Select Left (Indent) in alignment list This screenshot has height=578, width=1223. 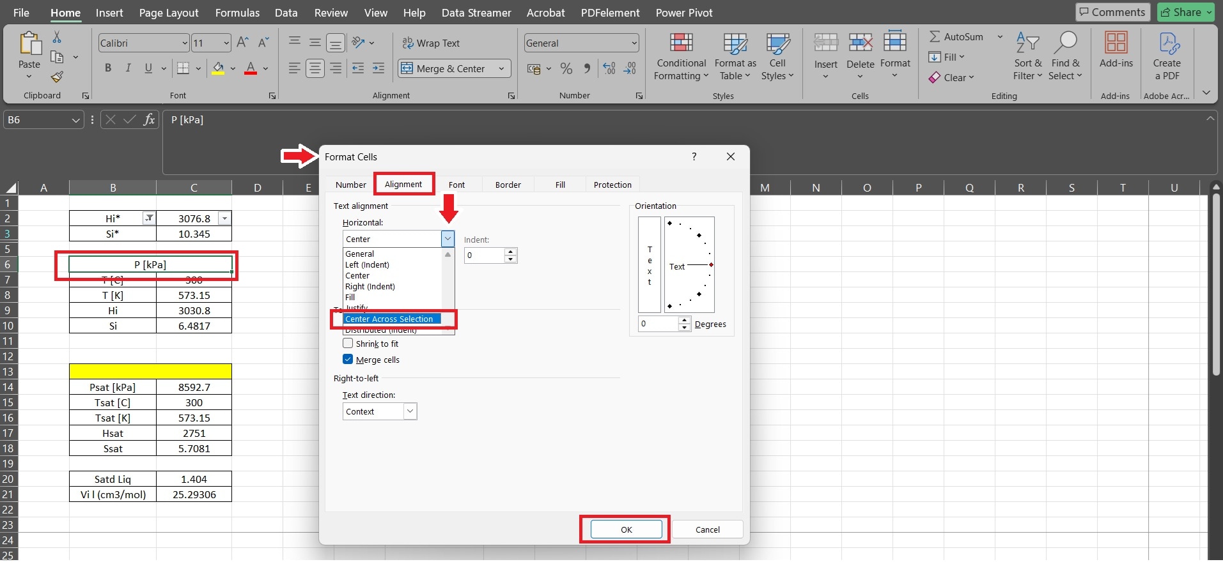pyautogui.click(x=367, y=264)
